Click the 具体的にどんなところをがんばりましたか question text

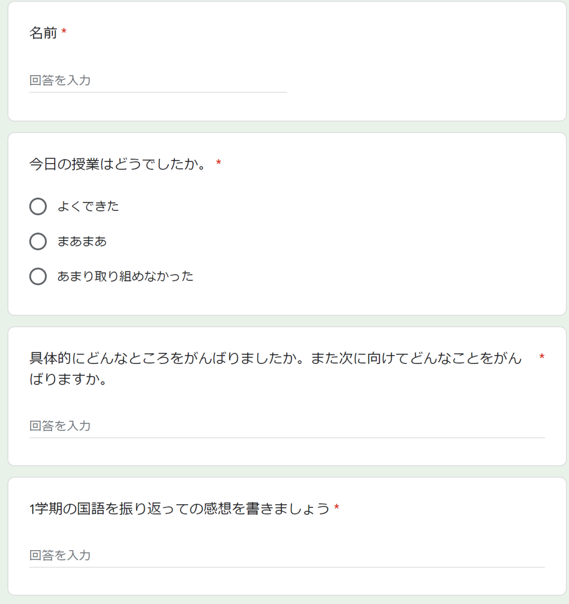[276, 368]
